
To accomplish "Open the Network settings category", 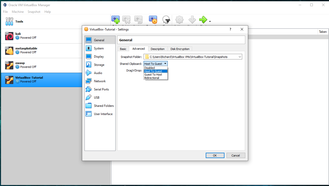I will 100,81.
